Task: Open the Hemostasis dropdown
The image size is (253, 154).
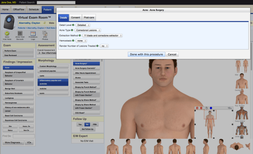Action: coord(82,41)
